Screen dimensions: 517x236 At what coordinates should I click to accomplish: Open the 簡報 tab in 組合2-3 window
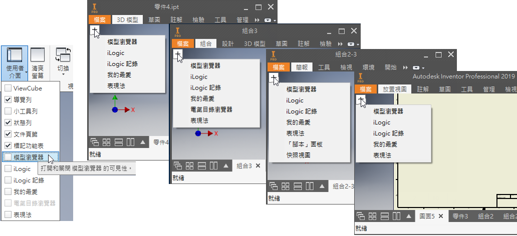pyautogui.click(x=302, y=67)
